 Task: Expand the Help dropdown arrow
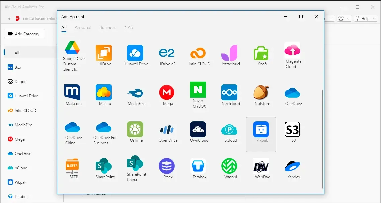point(374,19)
